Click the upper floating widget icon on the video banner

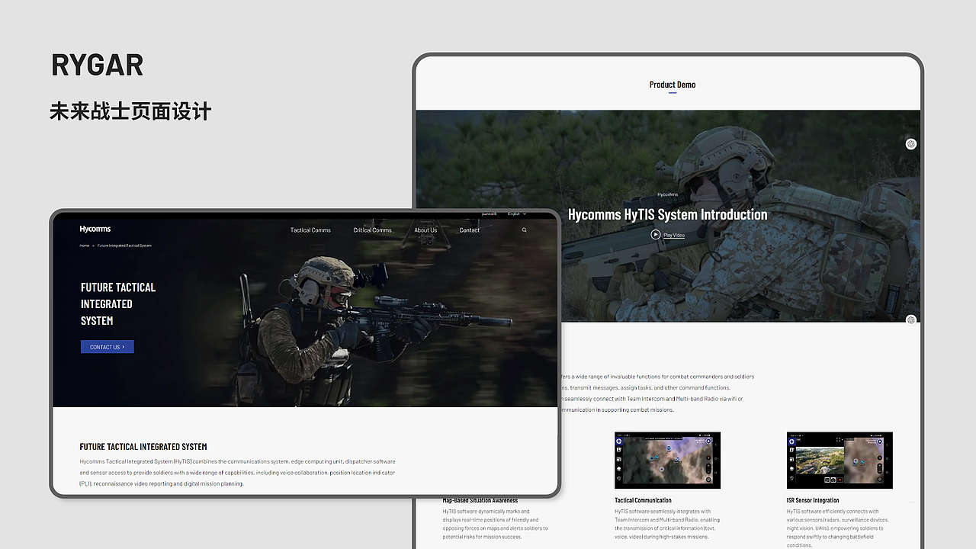(x=910, y=144)
